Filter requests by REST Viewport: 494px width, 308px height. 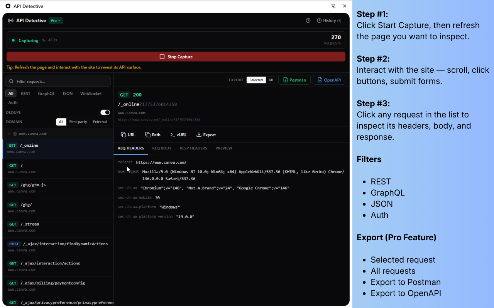(25, 94)
